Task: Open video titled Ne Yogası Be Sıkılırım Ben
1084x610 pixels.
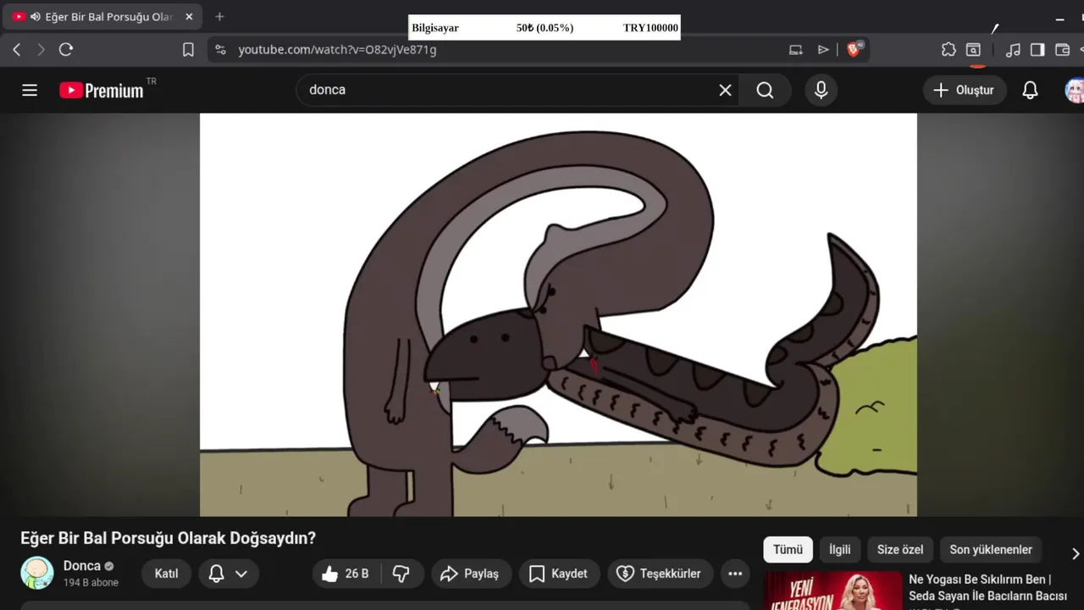Action: click(987, 587)
